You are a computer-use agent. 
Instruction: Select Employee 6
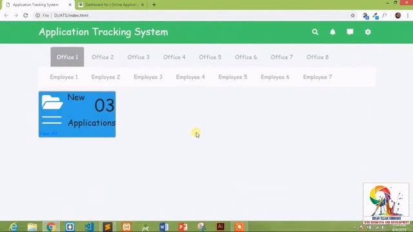tap(276, 77)
